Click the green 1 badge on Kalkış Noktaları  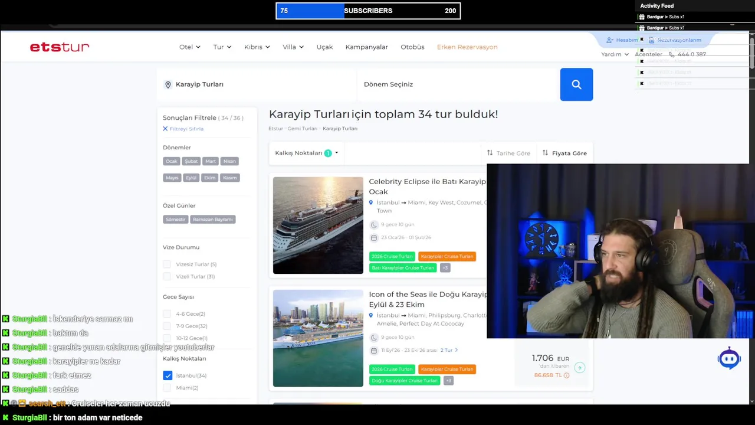coord(328,153)
